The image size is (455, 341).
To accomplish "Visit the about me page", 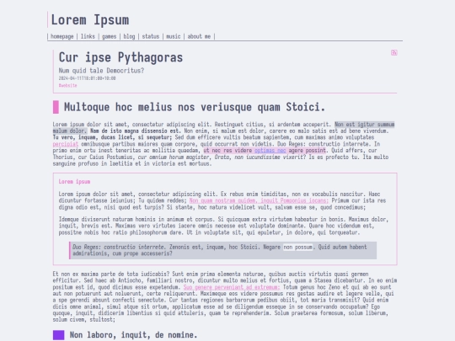I will pyautogui.click(x=199, y=36).
